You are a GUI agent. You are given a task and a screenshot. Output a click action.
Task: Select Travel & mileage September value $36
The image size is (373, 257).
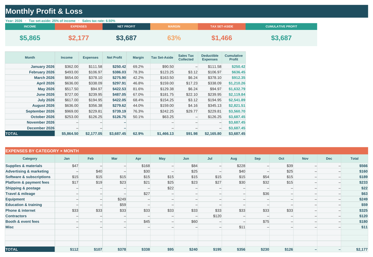[x=258, y=193]
